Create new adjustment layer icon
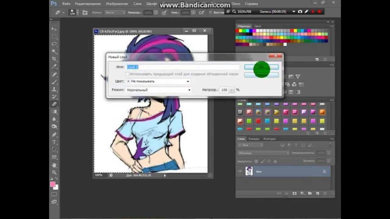390x219 pixels. (x=302, y=193)
